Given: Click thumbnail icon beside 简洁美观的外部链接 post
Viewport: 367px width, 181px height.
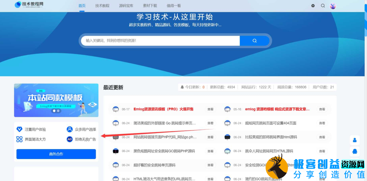Looking at the screenshot, I should (x=116, y=123).
